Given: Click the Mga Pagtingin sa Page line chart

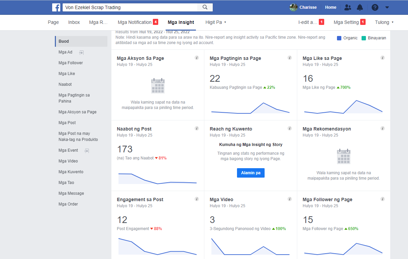Looking at the screenshot, I should coord(250,108).
